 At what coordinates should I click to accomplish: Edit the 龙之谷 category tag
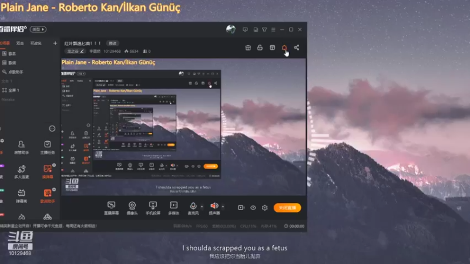tap(75, 51)
